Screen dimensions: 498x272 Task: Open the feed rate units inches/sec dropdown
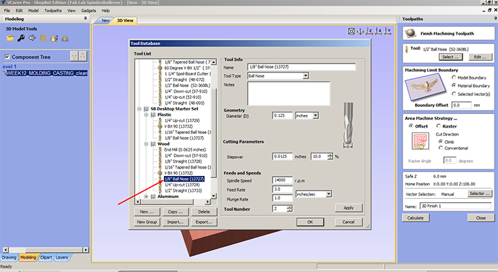click(x=329, y=194)
